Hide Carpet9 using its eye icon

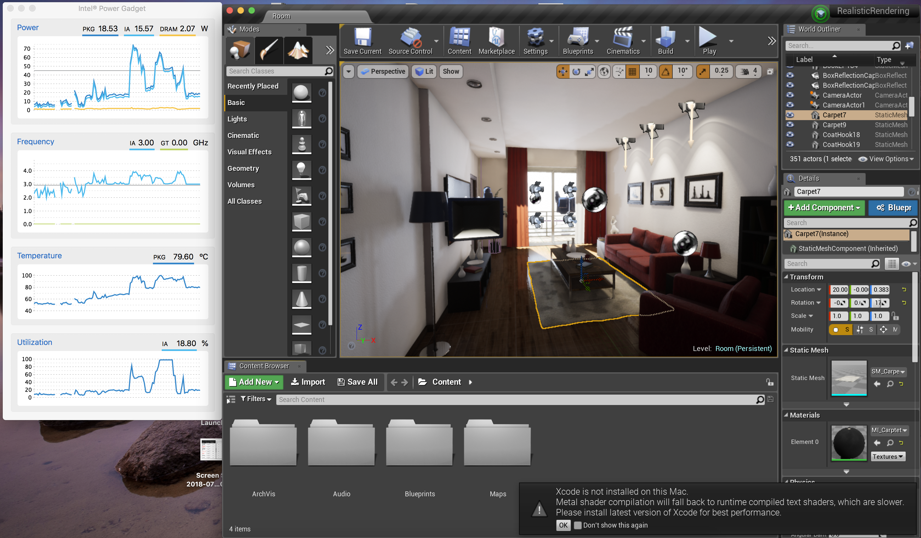tap(790, 125)
